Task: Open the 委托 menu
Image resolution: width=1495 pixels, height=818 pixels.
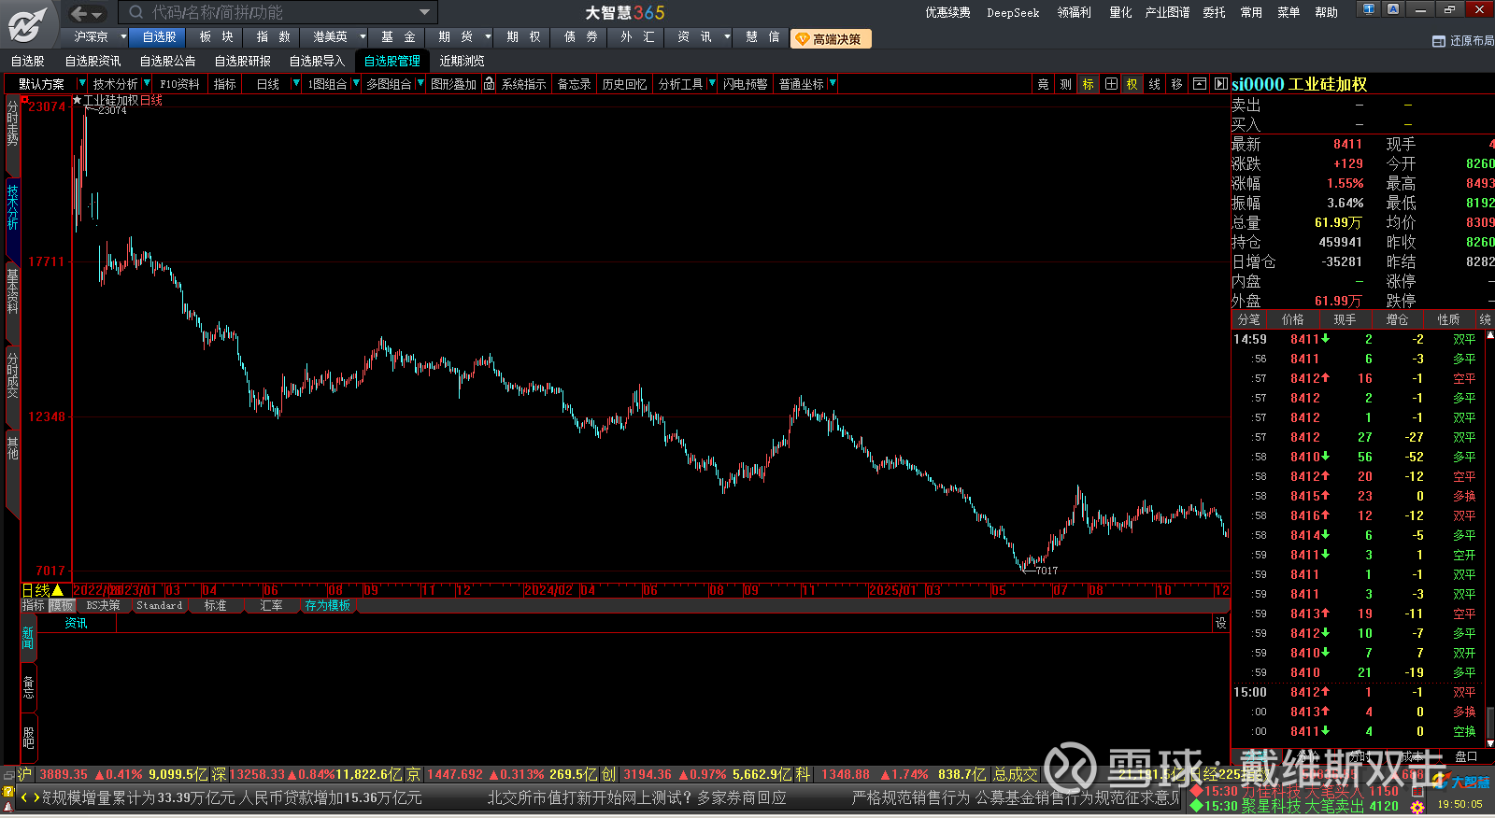Action: (x=1214, y=12)
